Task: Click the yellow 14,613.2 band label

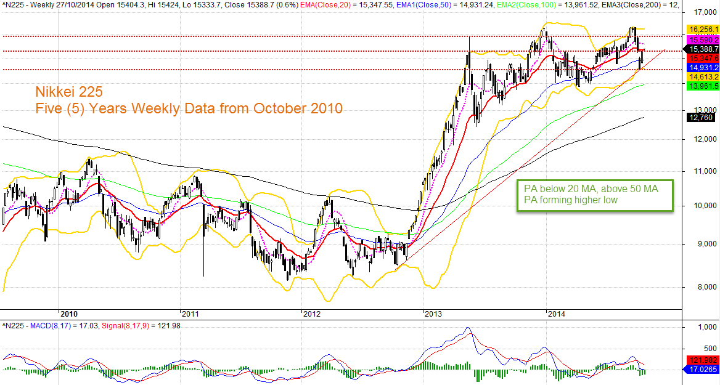Action: coord(703,76)
